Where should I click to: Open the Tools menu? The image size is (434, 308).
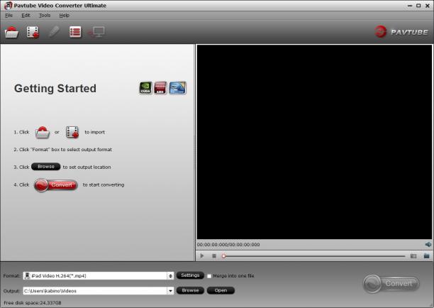(x=45, y=15)
